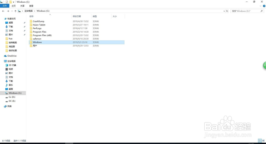Switch to large icons view button
The height and width of the screenshot is (144, 266).
(263, 141)
